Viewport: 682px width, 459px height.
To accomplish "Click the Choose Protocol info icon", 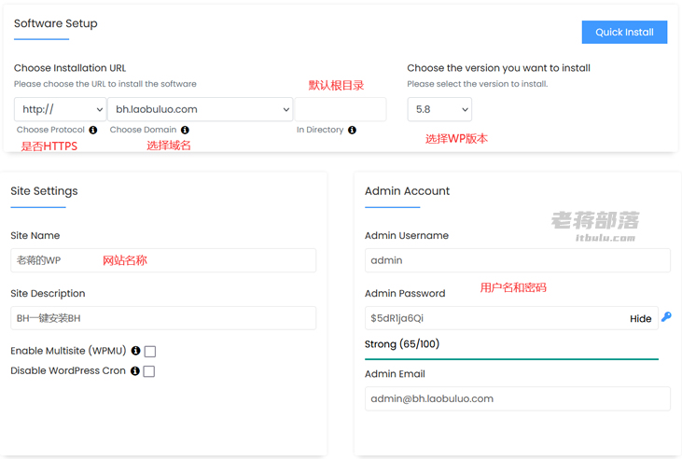I will coord(93,130).
